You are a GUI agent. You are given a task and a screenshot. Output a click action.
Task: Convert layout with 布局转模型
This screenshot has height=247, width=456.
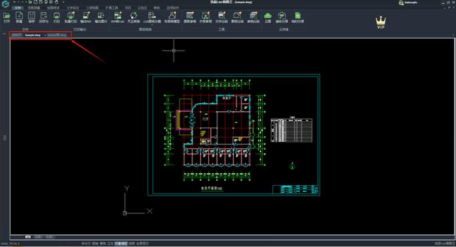point(172,17)
